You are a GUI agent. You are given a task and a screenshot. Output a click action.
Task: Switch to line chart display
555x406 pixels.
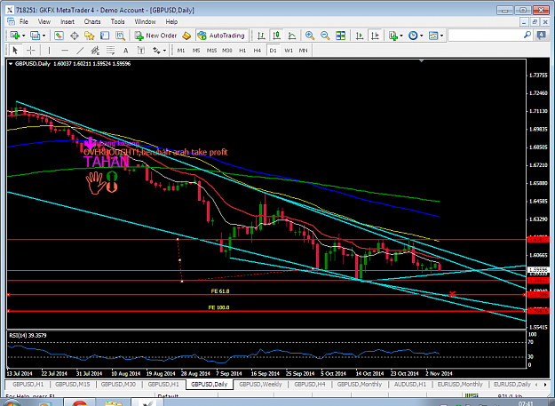292,36
